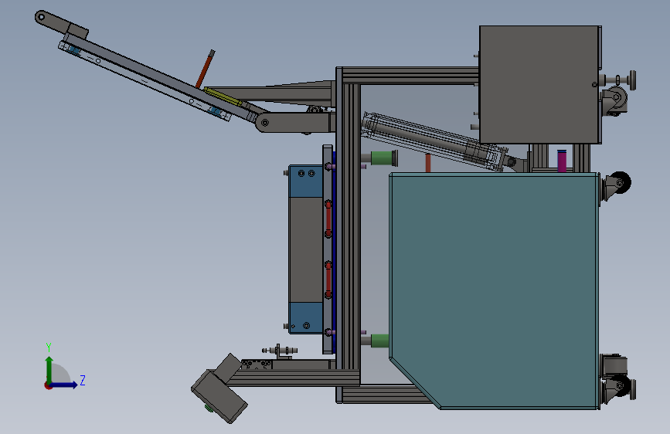Screen dimensions: 670x434
Task: Select the lower red rod on the plate
Action: coord(328,280)
